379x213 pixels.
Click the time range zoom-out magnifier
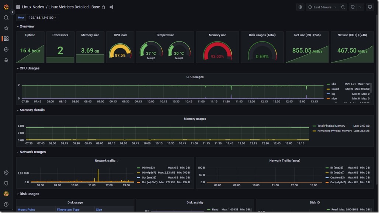click(x=343, y=7)
